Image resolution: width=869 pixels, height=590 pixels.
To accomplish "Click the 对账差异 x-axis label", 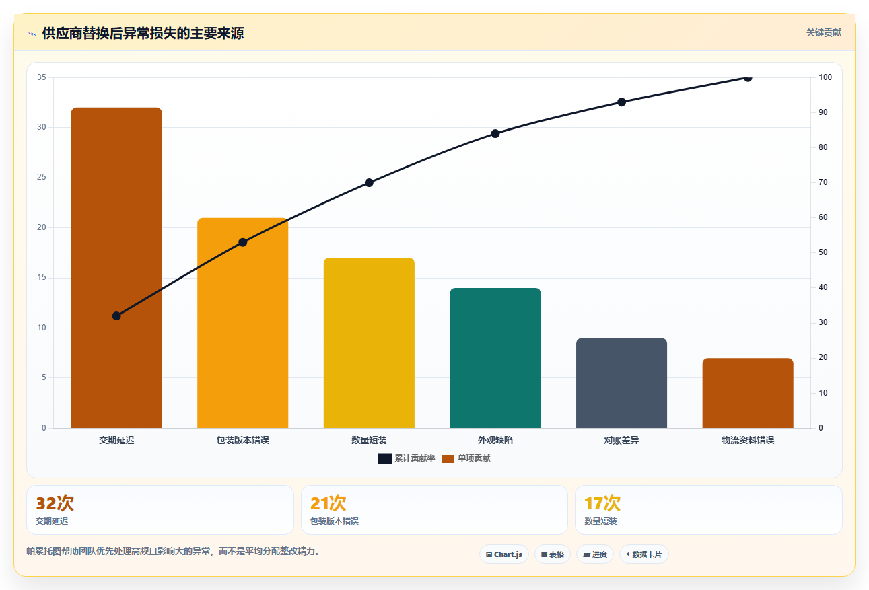I will coord(621,440).
